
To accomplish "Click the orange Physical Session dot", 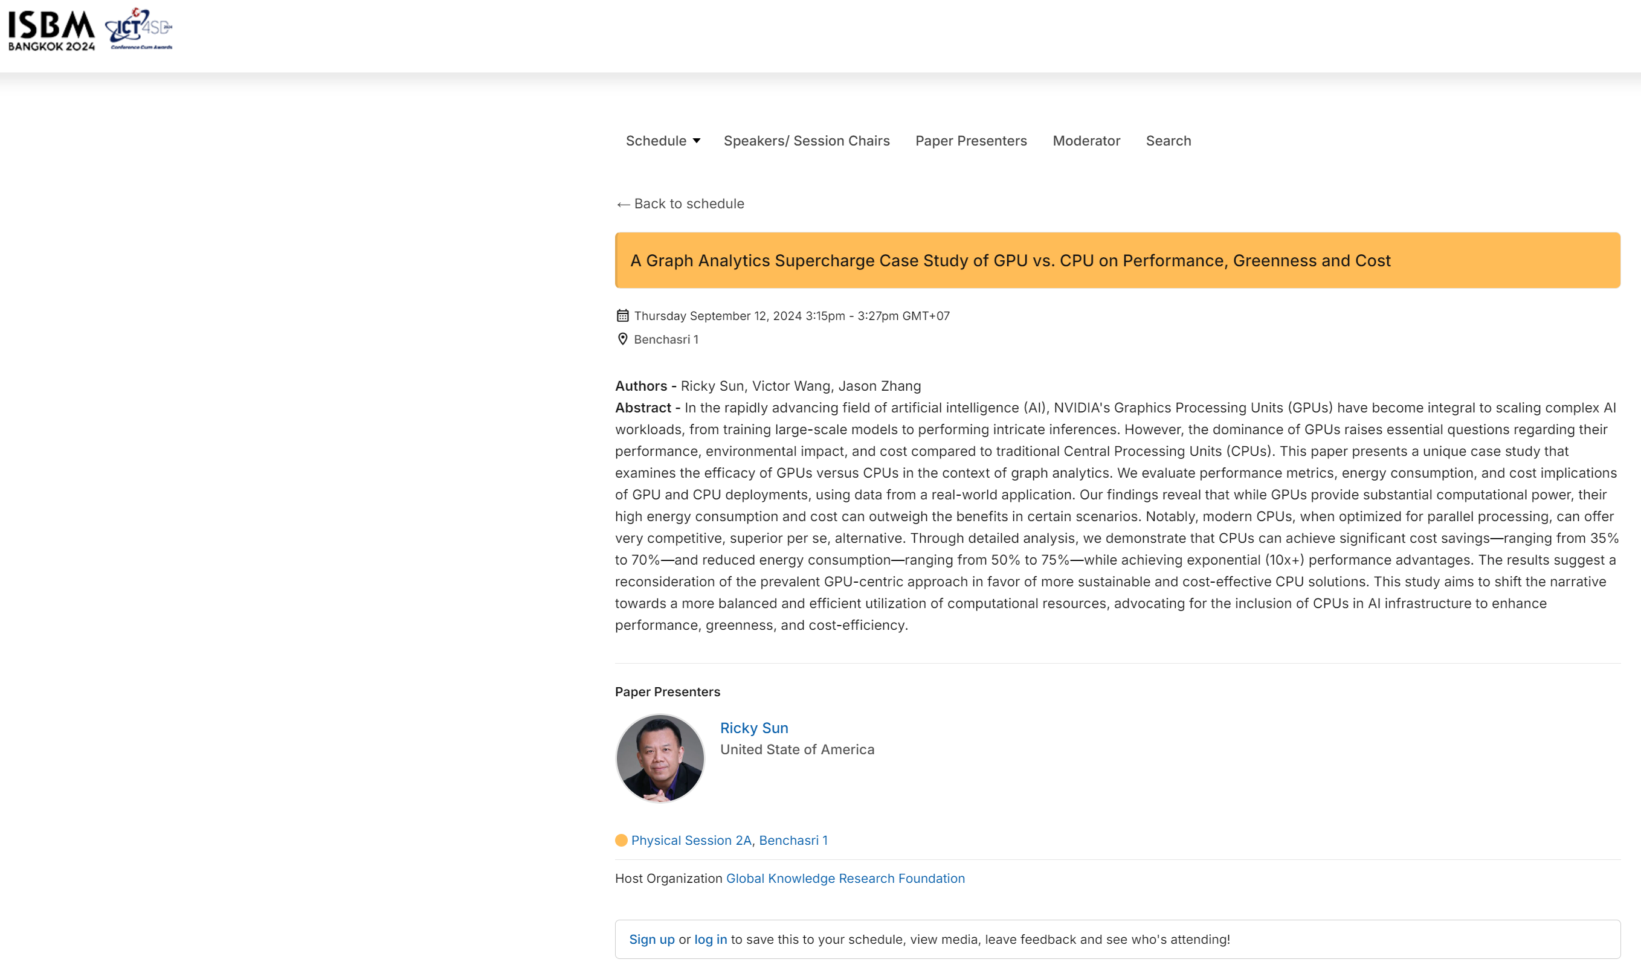I will click(621, 840).
